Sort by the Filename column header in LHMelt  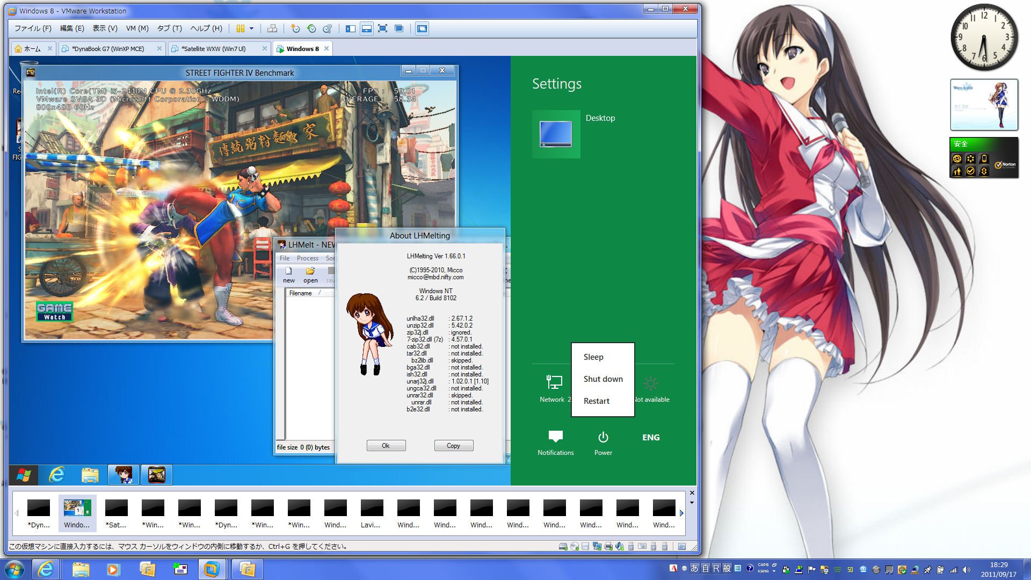310,293
